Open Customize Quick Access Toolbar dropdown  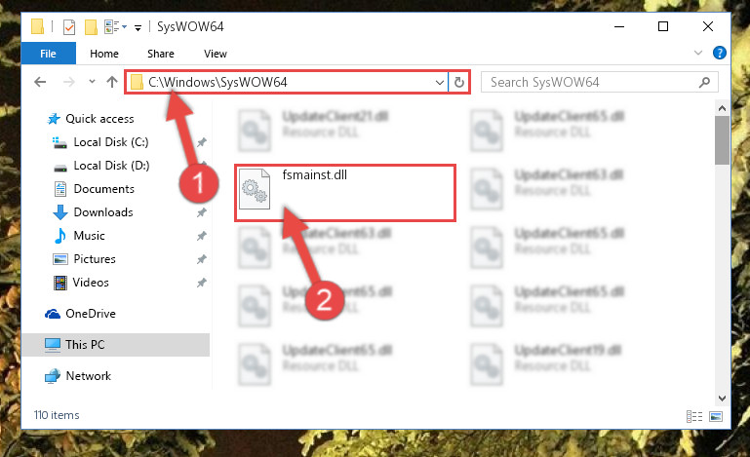click(138, 28)
